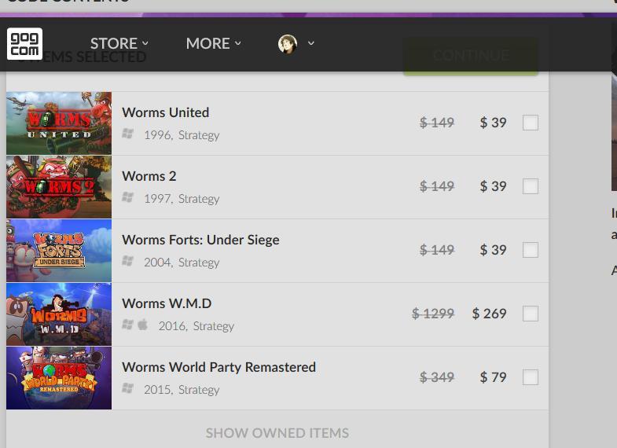Open the user avatar profile icon
Viewport: 617px width, 448px height.
[x=288, y=44]
